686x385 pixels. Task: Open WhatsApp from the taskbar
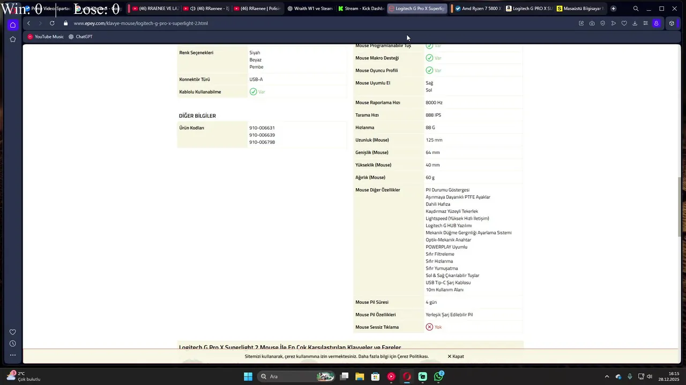coord(439,376)
